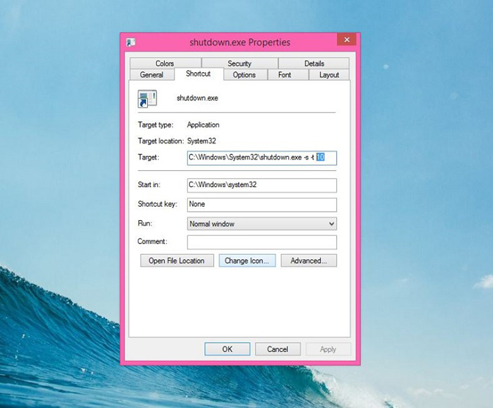Close the shutdown.exe Properties dialog

click(x=346, y=40)
